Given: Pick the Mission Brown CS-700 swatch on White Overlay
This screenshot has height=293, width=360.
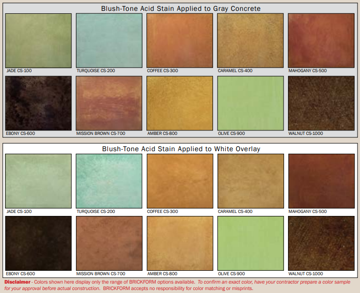Looking at the screenshot, I should point(109,243).
